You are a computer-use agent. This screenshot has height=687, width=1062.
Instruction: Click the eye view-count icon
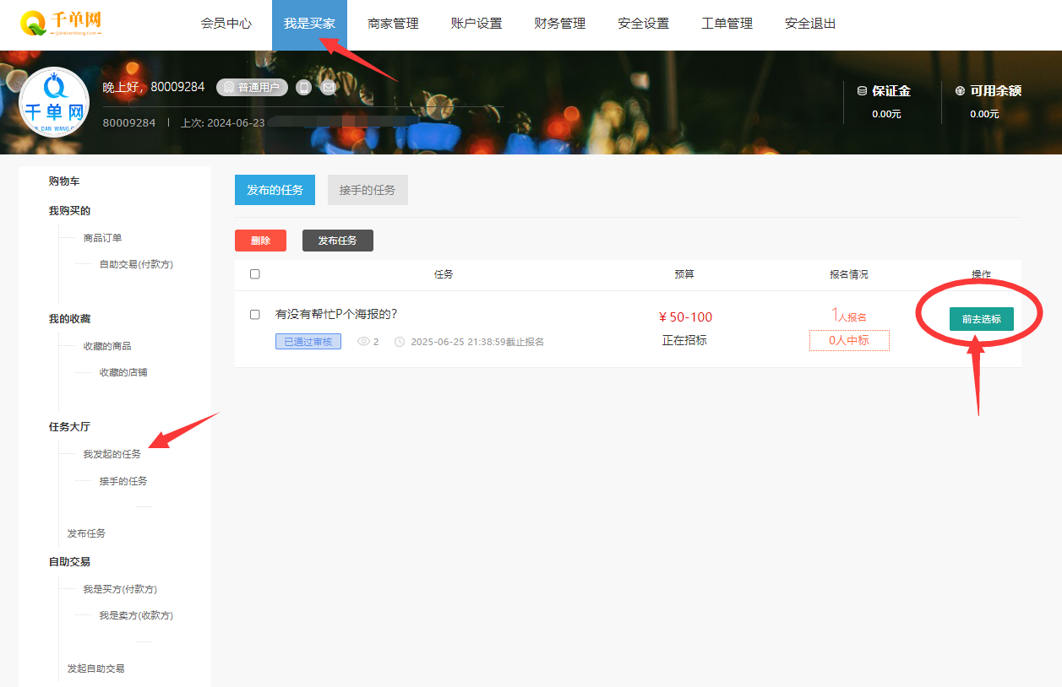click(x=364, y=342)
